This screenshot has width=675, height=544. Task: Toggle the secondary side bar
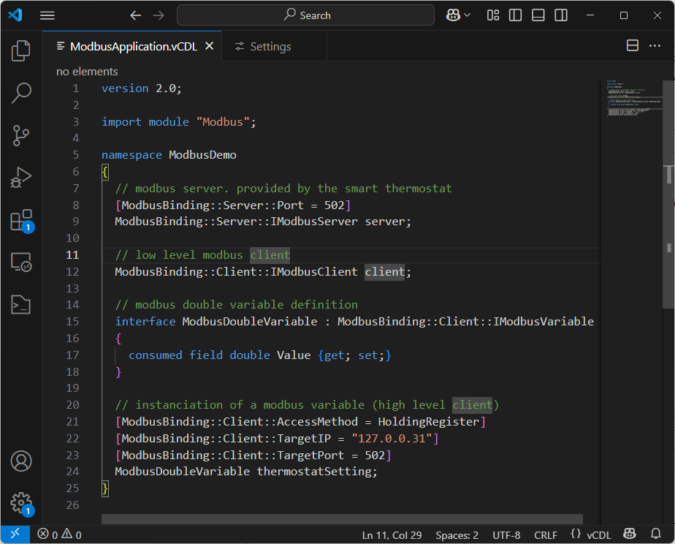(x=561, y=15)
